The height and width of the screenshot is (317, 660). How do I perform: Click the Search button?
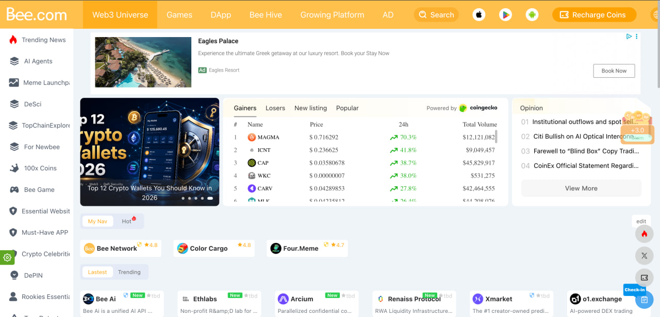(436, 15)
